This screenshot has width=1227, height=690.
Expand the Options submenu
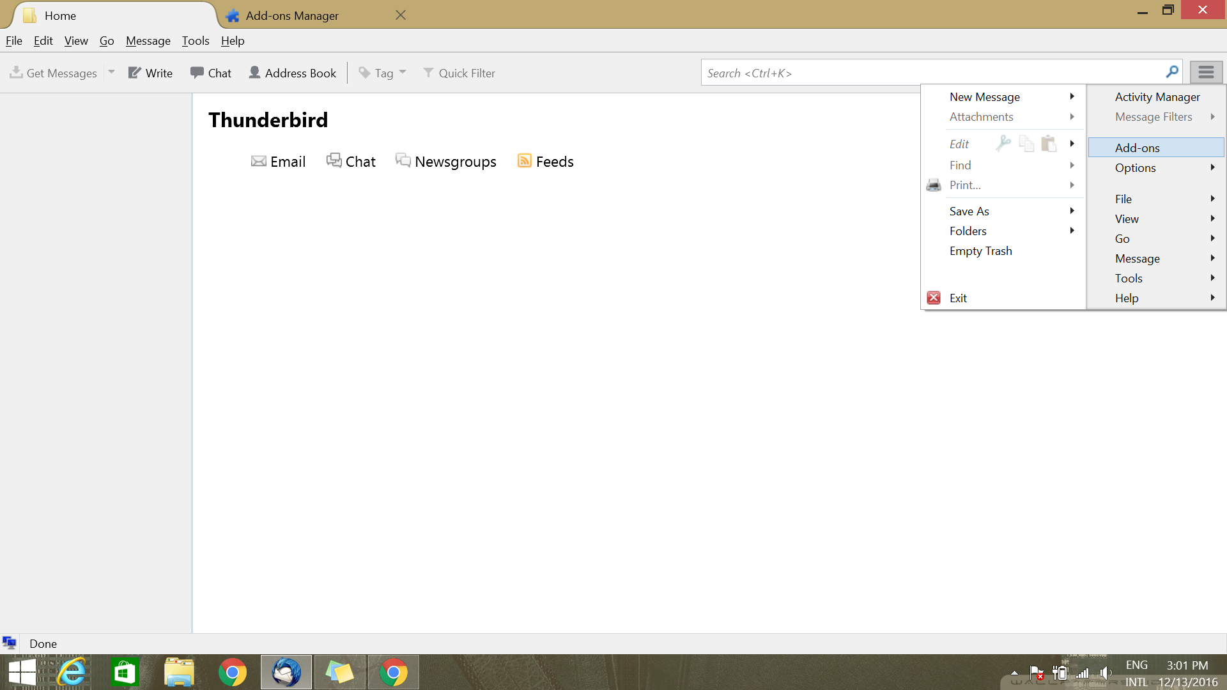pos(1157,167)
